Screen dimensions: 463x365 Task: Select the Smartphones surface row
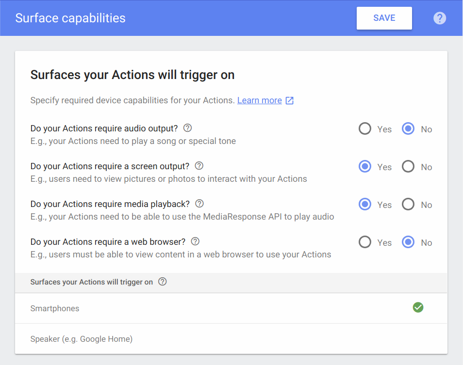54,308
